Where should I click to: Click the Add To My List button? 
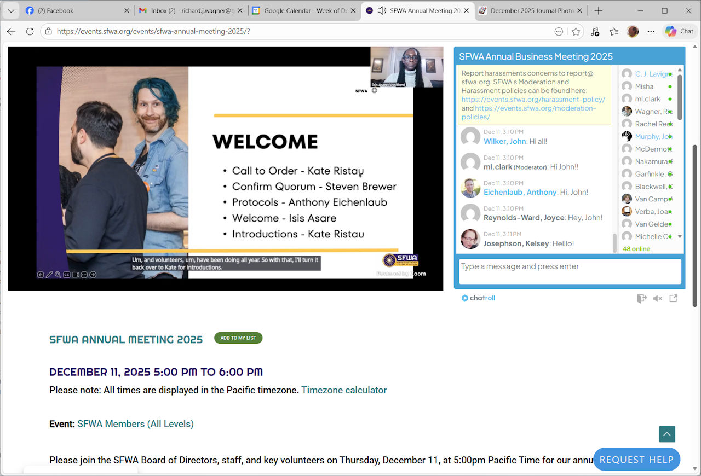point(238,338)
